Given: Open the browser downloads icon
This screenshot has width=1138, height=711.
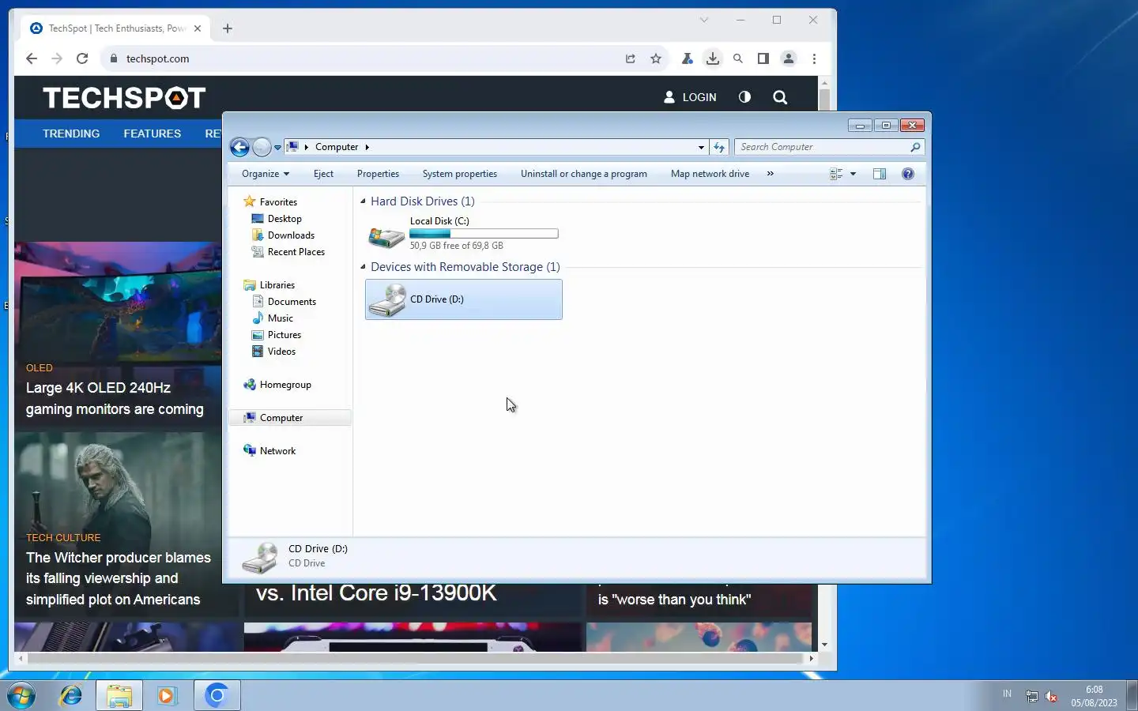Looking at the screenshot, I should coord(713,58).
